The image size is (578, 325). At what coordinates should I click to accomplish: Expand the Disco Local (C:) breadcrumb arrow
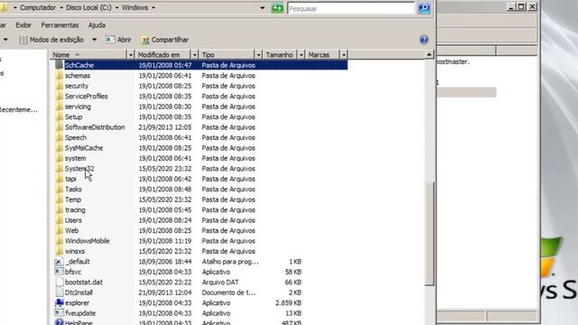[x=117, y=8]
